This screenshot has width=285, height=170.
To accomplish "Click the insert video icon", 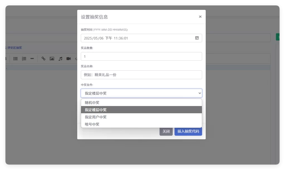I will [x=68, y=58].
